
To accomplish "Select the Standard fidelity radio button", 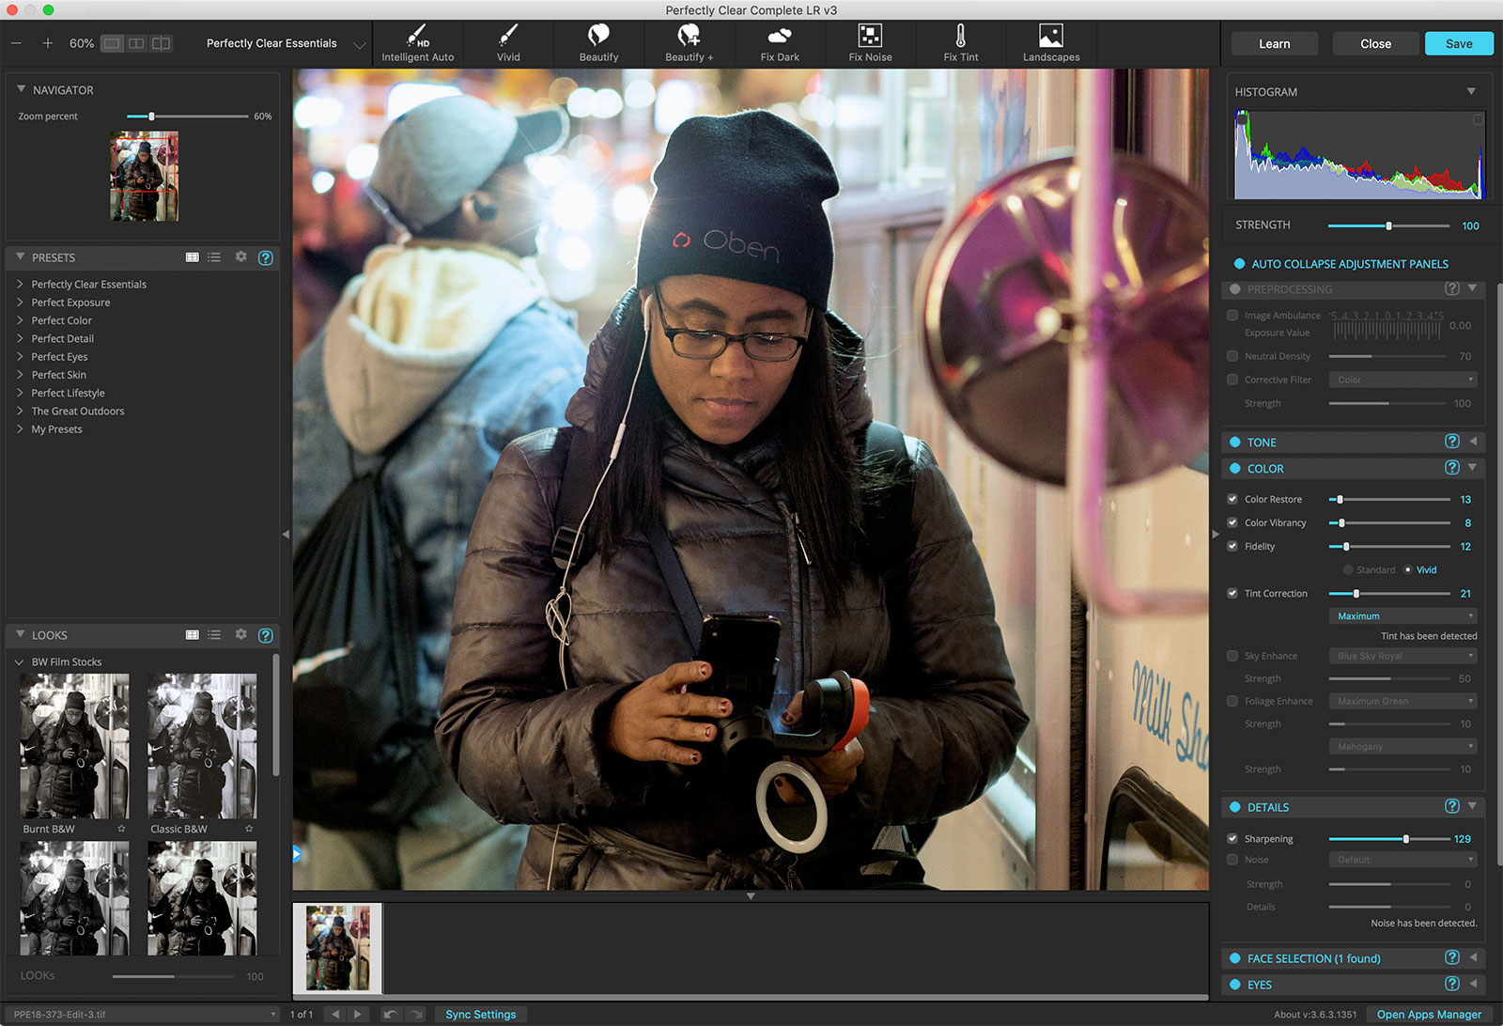I will (x=1348, y=569).
